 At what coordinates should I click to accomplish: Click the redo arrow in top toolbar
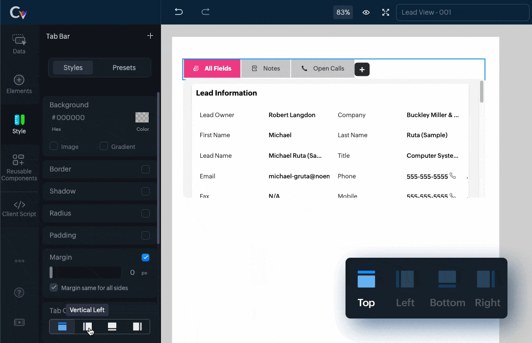(x=206, y=12)
